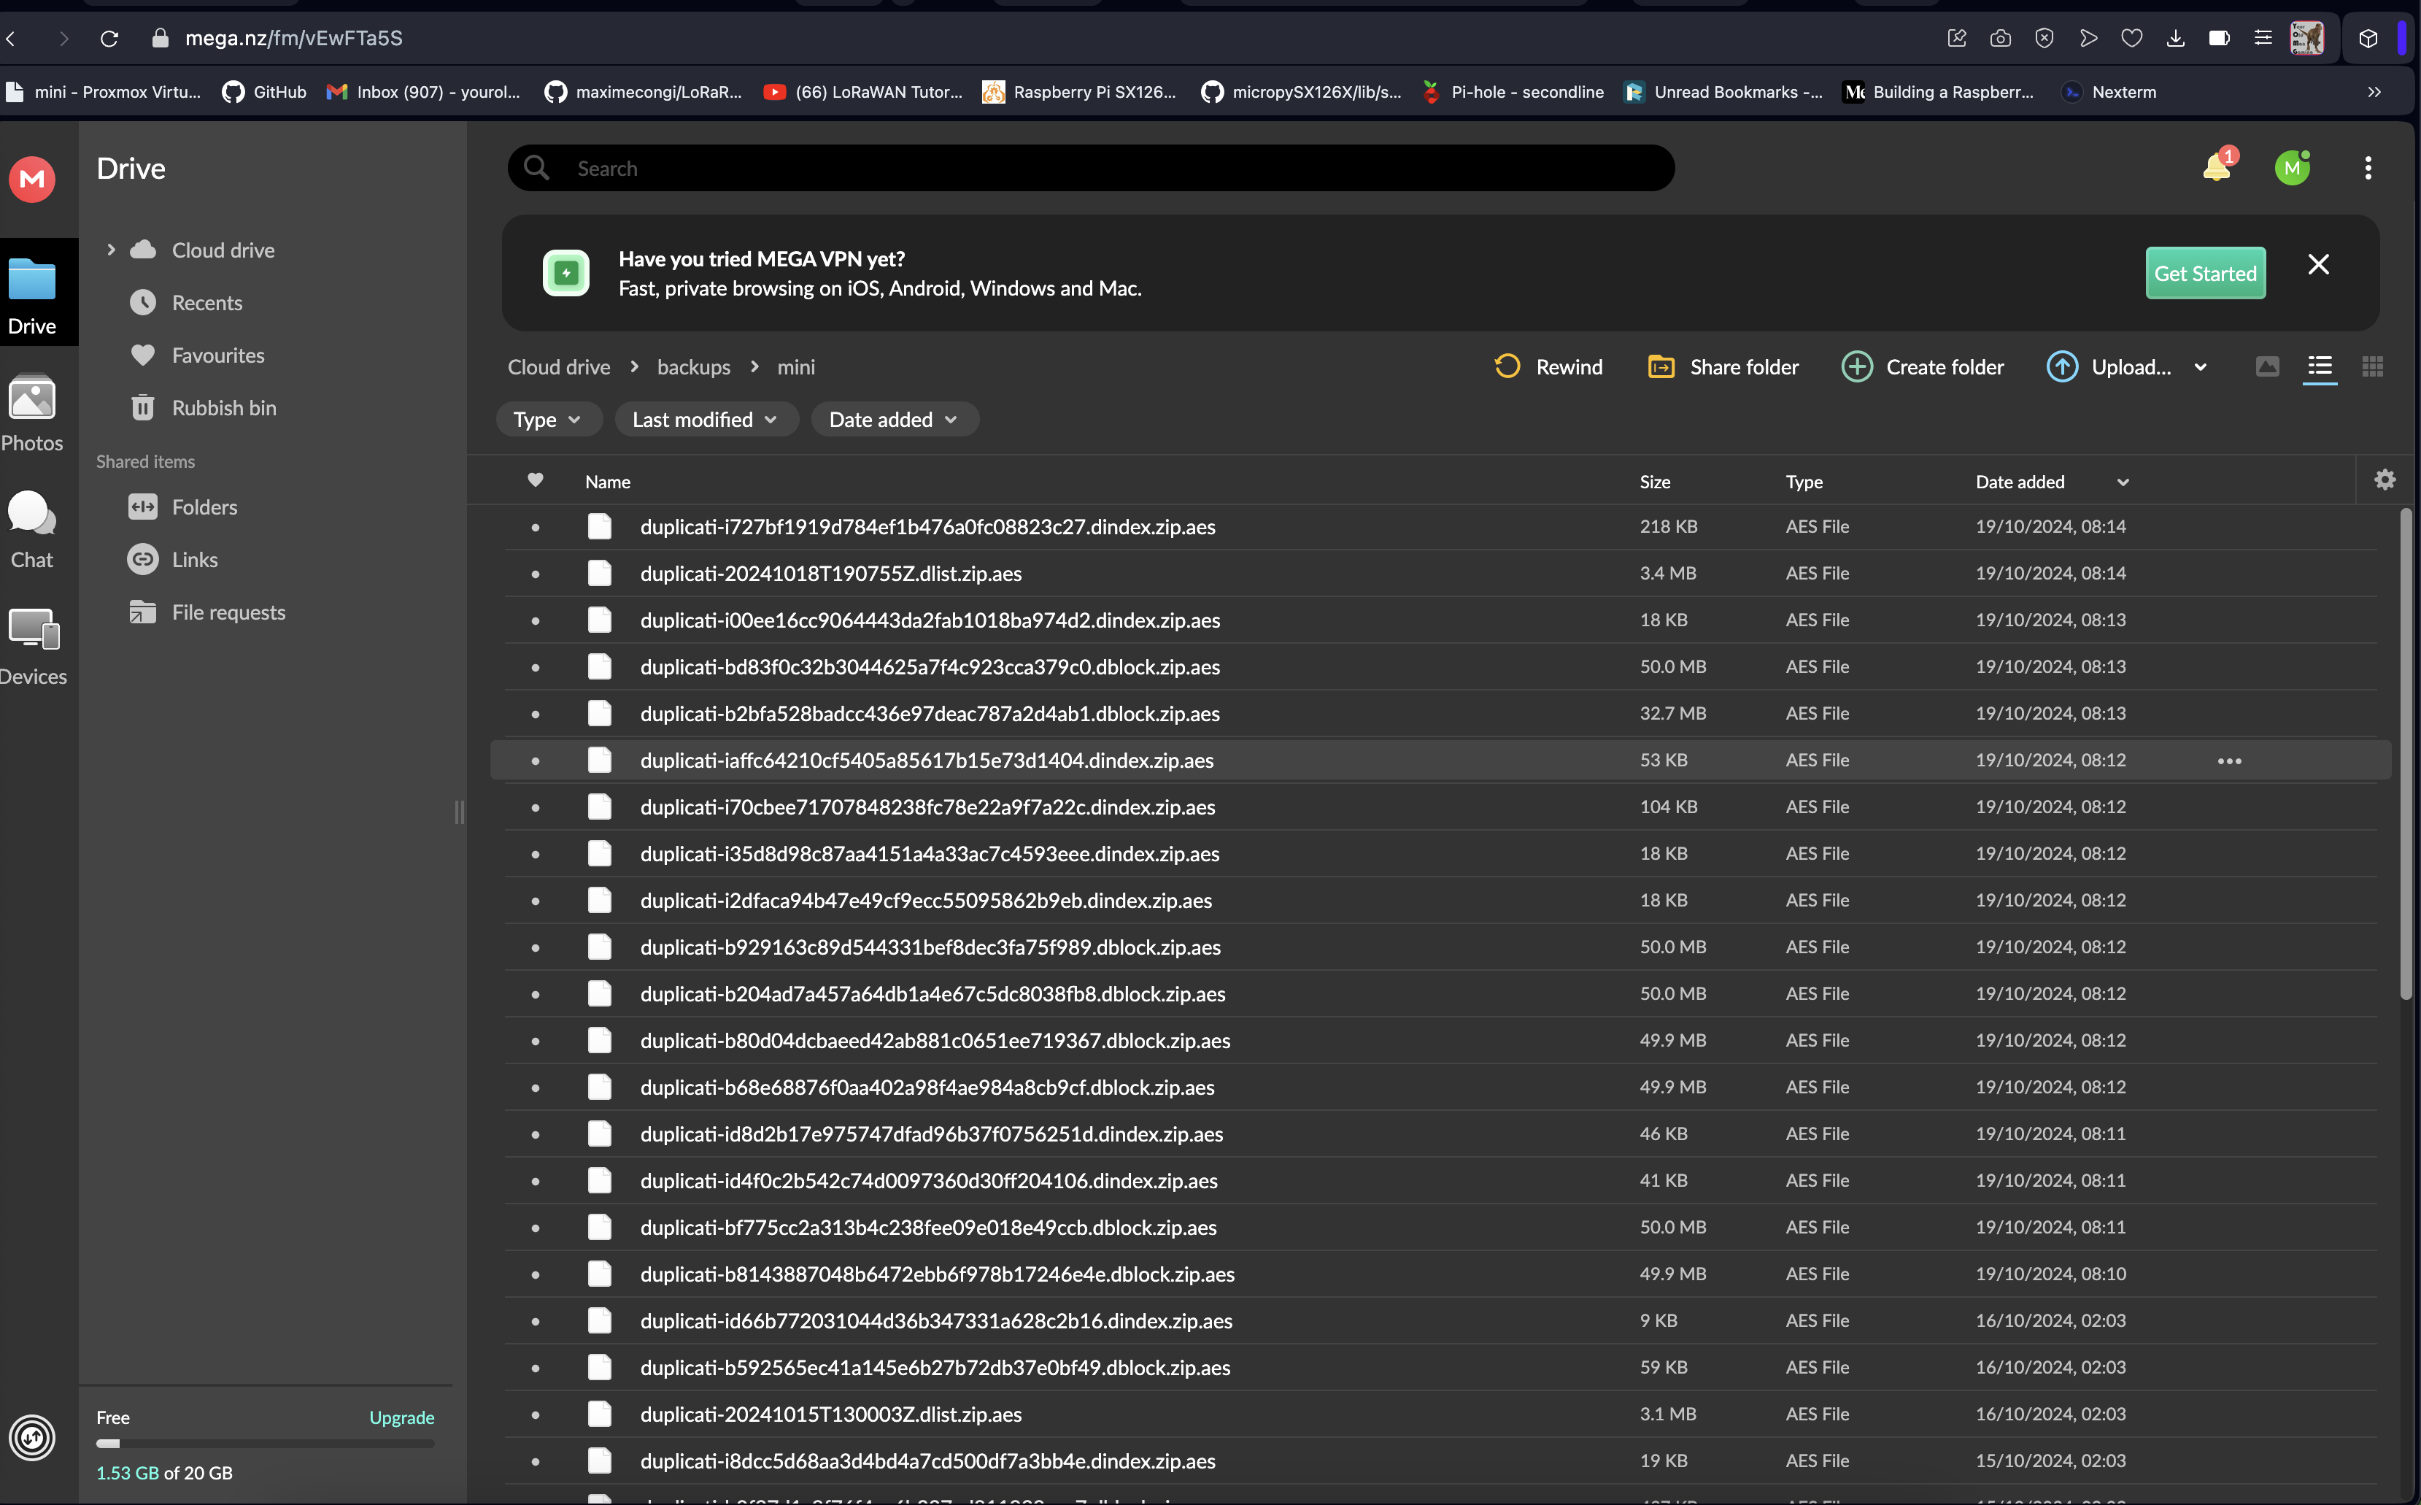Toggle media preview view icon
This screenshot has height=1505, width=2421.
coord(2267,367)
